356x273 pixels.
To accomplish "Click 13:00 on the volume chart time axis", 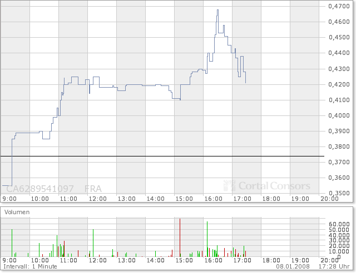I will [127, 261].
